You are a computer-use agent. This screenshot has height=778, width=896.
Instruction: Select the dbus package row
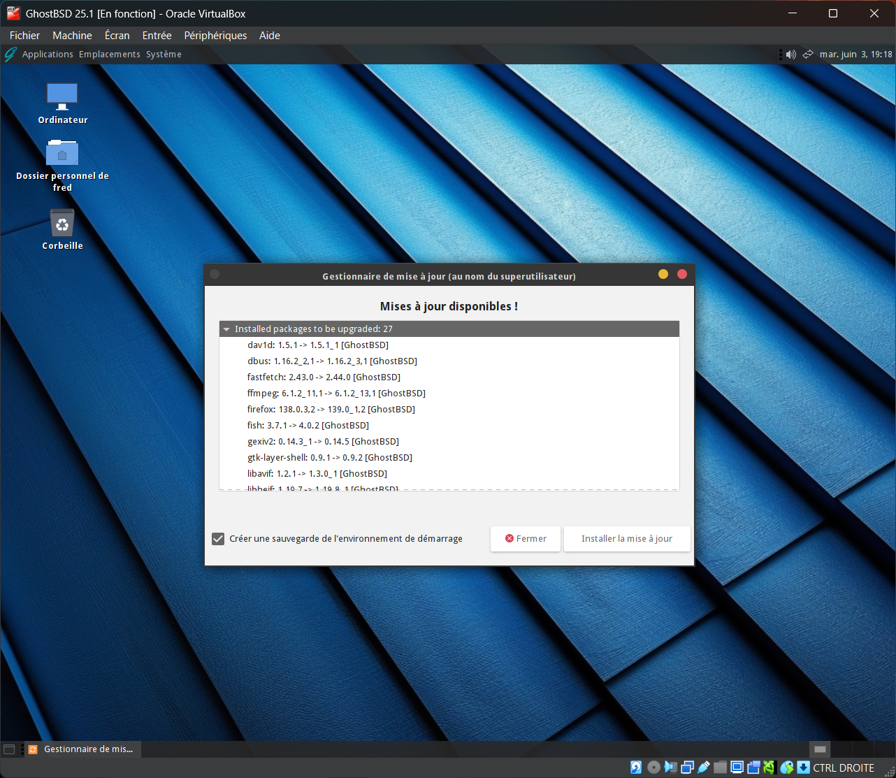pyautogui.click(x=449, y=361)
